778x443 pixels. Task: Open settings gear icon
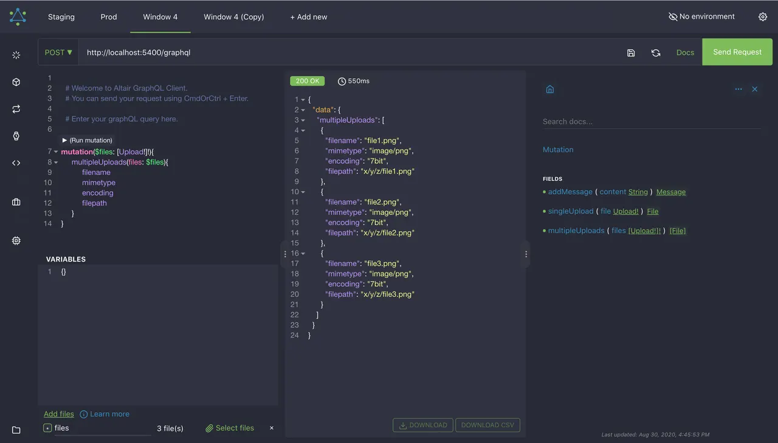(763, 17)
